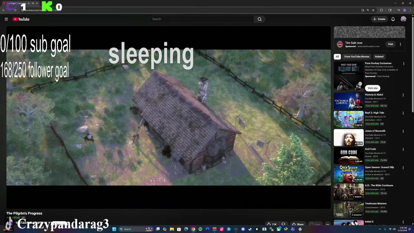This screenshot has height=233, width=414.
Task: Open more options for Pure Hockey Exclusives
Action: click(403, 64)
